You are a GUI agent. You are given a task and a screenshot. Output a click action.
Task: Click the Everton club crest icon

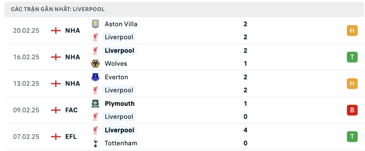click(96, 77)
